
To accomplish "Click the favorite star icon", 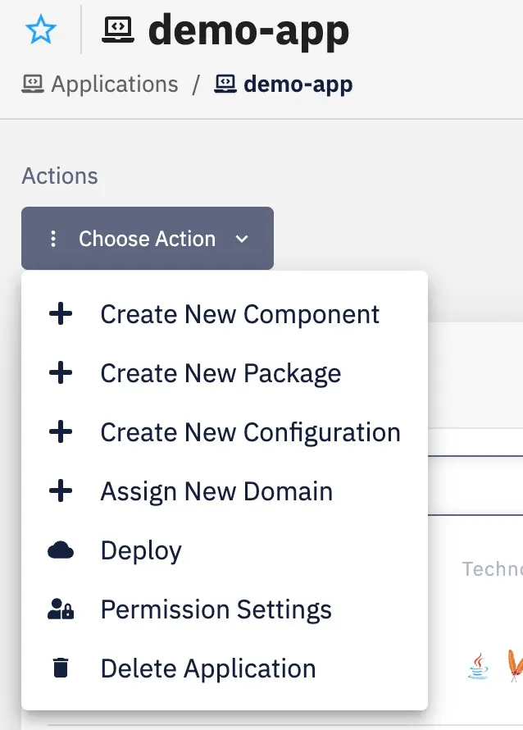I will tap(41, 30).
